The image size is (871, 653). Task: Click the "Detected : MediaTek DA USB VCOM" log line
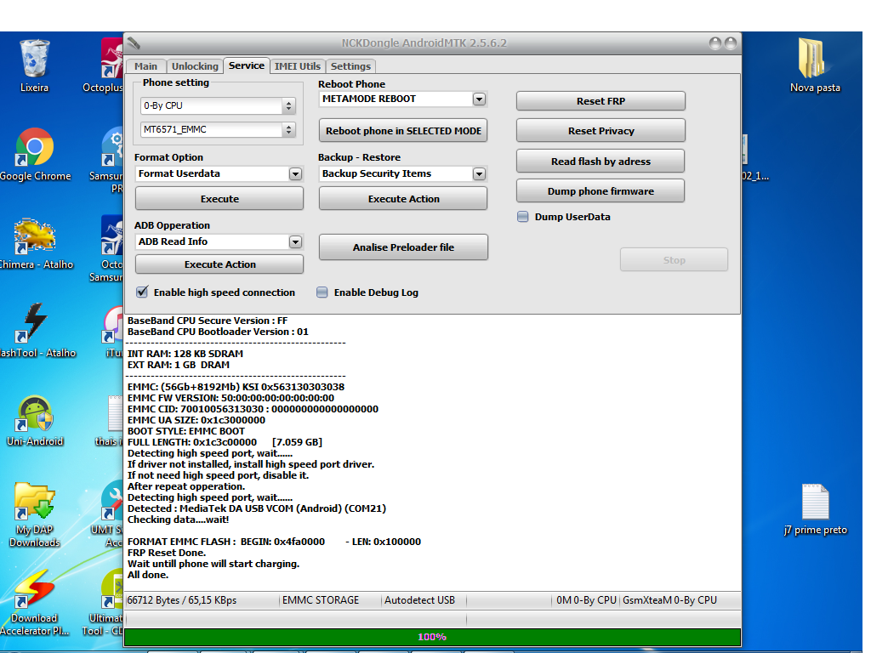(x=257, y=508)
